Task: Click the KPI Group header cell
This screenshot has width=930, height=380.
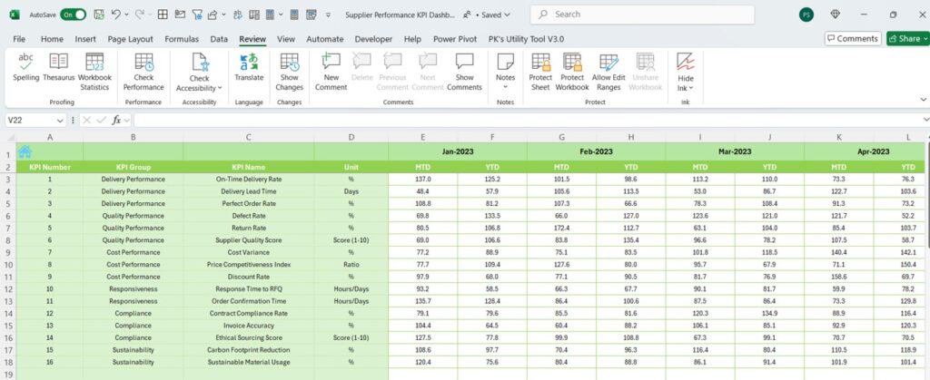Action: 133,167
